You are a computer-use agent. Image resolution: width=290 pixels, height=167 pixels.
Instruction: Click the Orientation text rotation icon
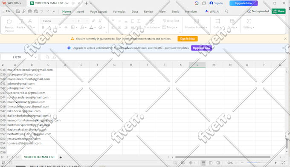pos(152,21)
